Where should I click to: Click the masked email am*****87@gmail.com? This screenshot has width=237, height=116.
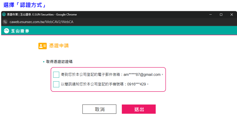pos(142,75)
